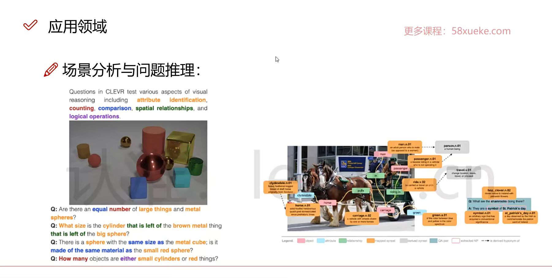
Task: Click the green 'pulls' relationship label
Action: click(x=360, y=191)
